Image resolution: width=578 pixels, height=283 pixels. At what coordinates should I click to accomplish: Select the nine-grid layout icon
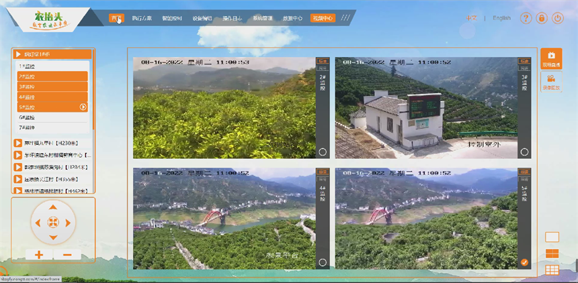point(552,270)
